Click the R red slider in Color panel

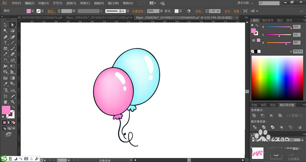click(279, 27)
